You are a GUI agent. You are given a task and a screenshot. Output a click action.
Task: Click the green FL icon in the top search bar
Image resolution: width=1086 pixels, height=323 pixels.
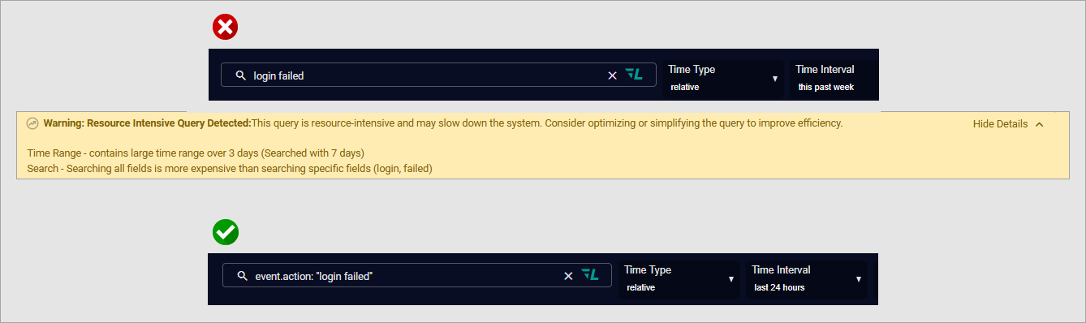[x=634, y=75]
